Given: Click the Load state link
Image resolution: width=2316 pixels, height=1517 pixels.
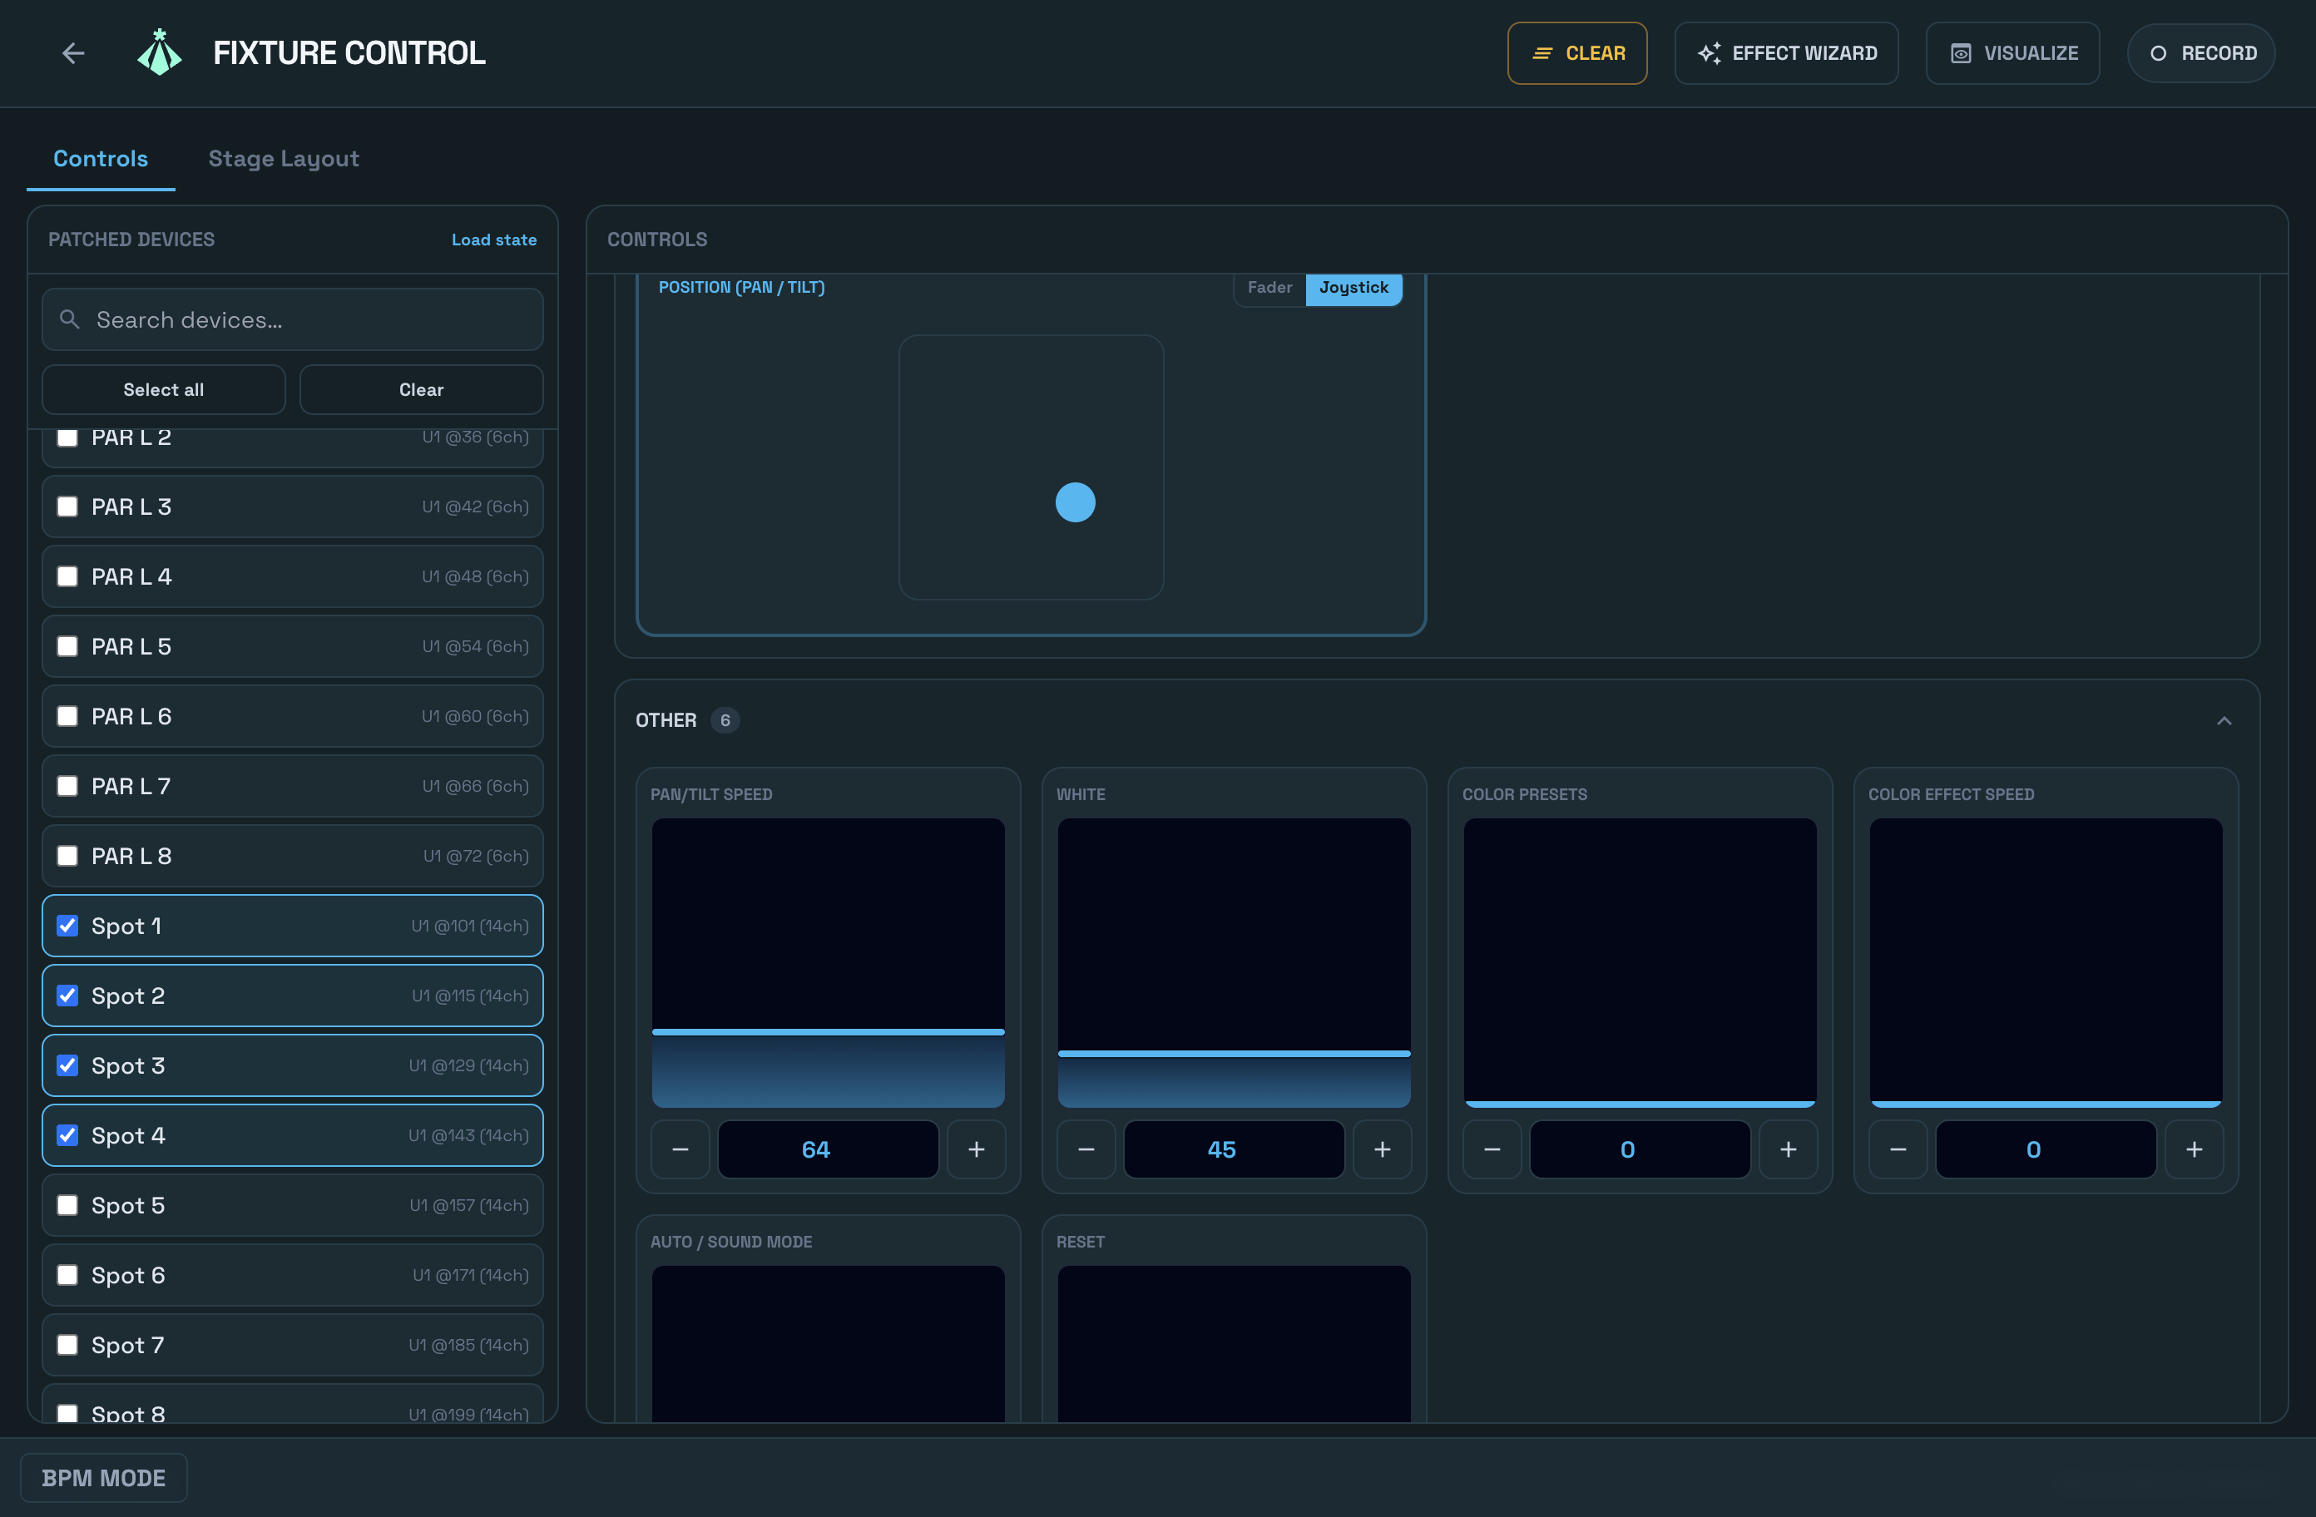Looking at the screenshot, I should [493, 240].
